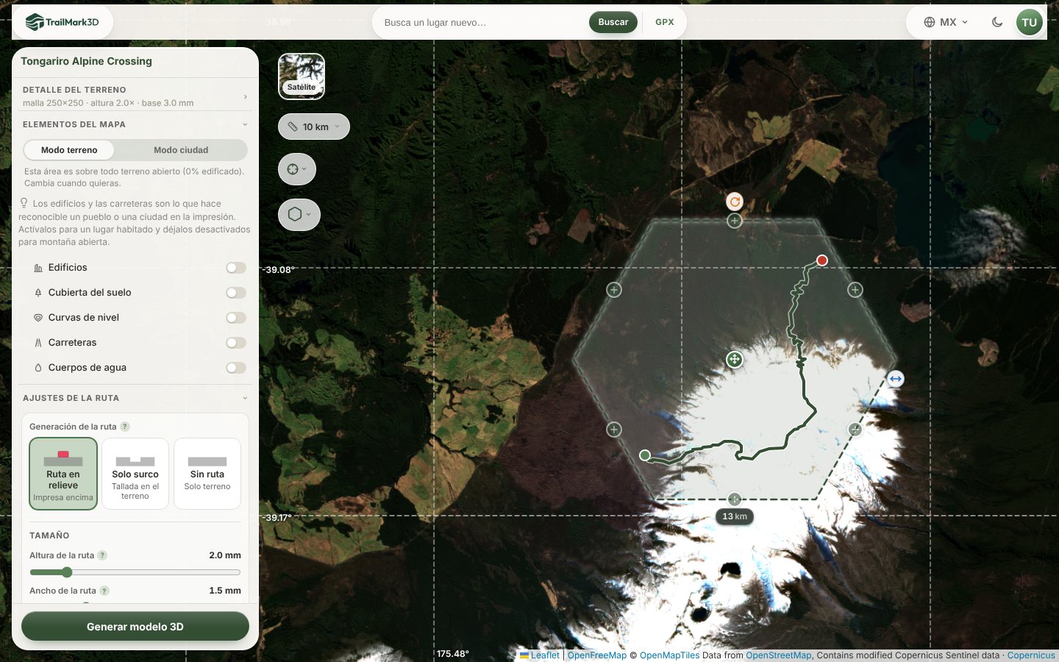
Task: Select the Sin ruta option
Action: pyautogui.click(x=207, y=474)
